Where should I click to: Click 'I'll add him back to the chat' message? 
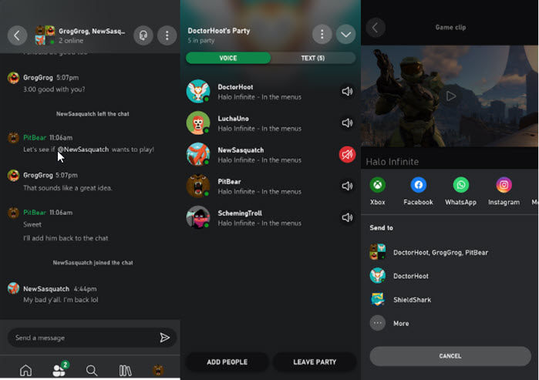[66, 238]
